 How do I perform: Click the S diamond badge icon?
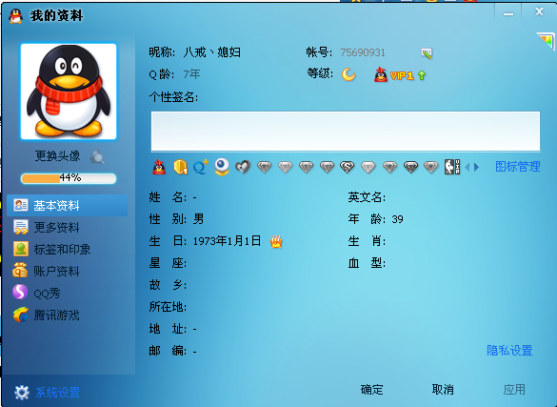pos(348,167)
